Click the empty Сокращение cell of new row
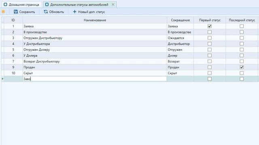Viewport: 259px width, 145px height. click(180, 79)
